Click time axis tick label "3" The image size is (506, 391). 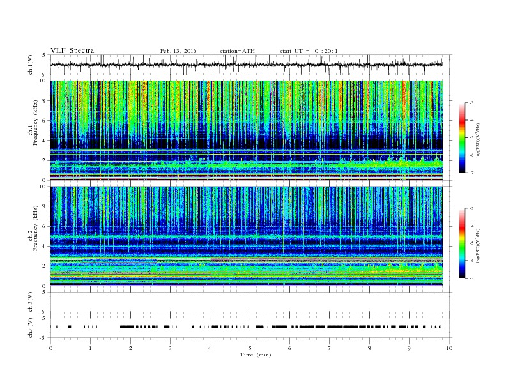pyautogui.click(x=171, y=348)
